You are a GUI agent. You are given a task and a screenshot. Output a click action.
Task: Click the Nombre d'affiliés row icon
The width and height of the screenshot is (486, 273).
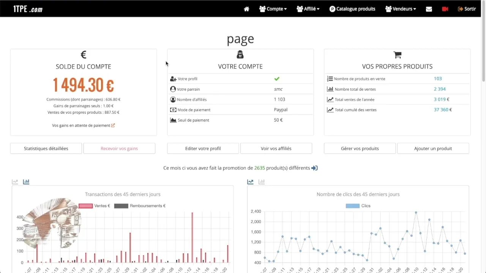[x=173, y=99]
